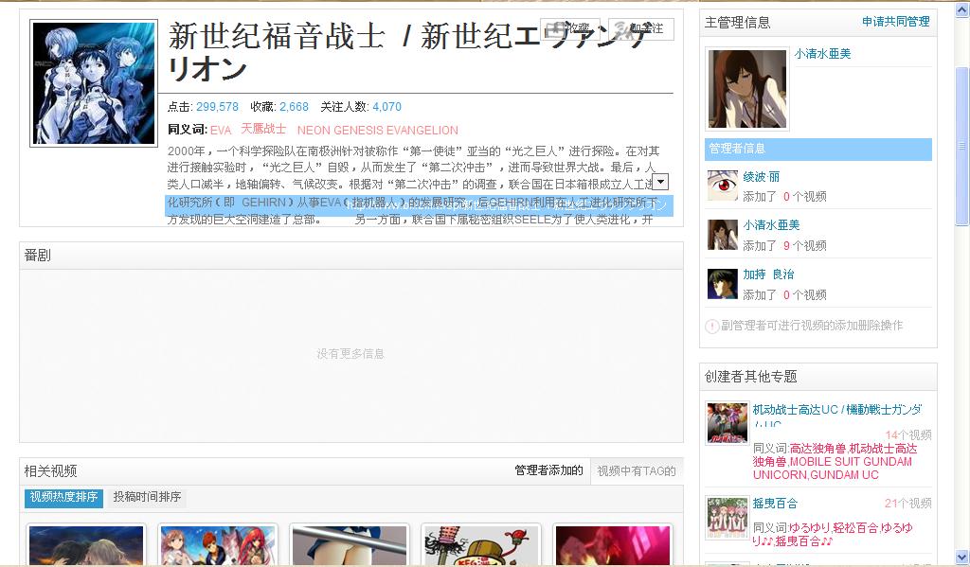This screenshot has width=970, height=567.
Task: Click the 加关注 follow button
Action: tap(641, 28)
